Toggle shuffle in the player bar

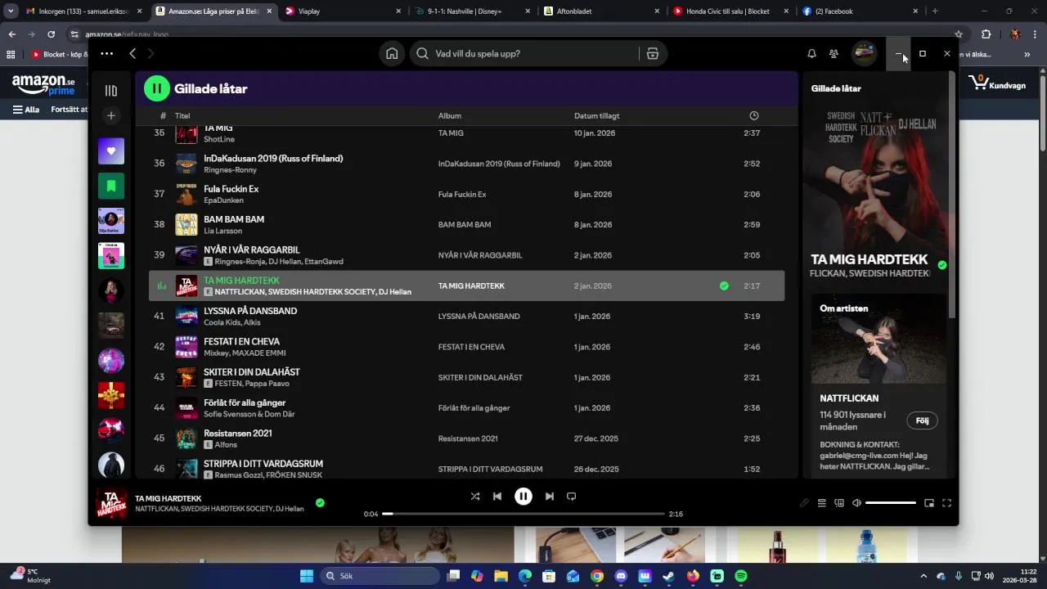pyautogui.click(x=475, y=496)
